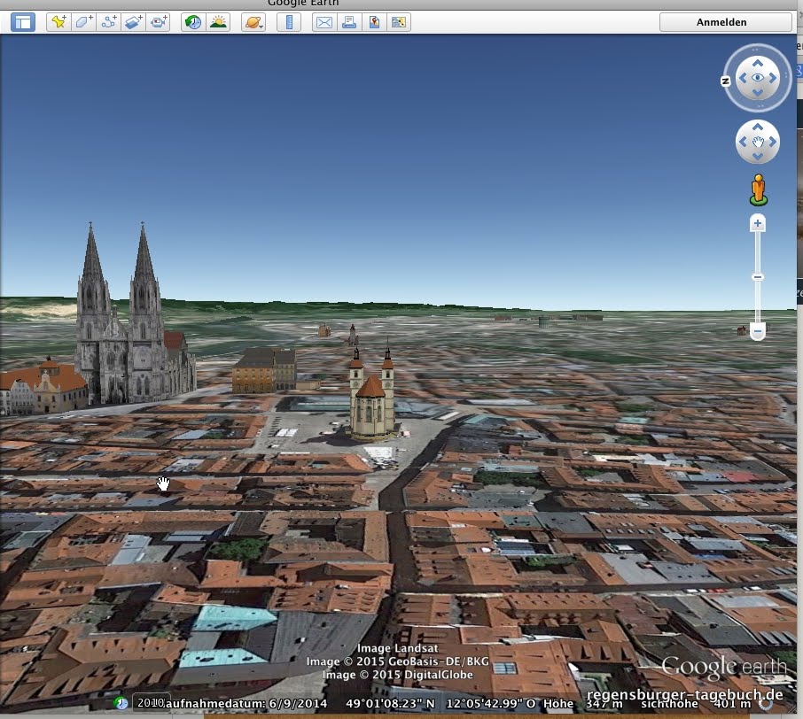Click the orange Pegman Street View icon
The width and height of the screenshot is (803, 719).
pyautogui.click(x=759, y=189)
